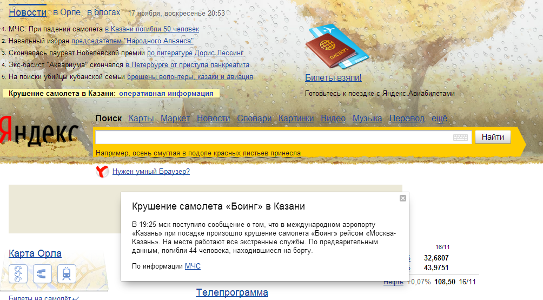Click popup heading Крушение самолета «Боинг» в Казани
Image resolution: width=543 pixels, height=300 pixels.
218,206
